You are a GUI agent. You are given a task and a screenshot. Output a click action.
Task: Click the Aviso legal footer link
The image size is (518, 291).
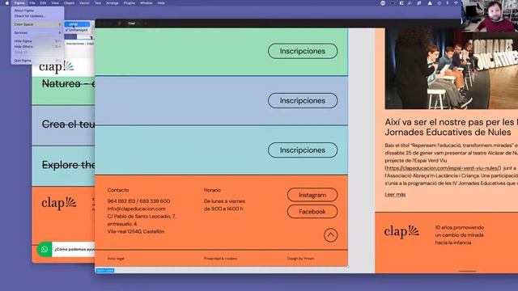(x=116, y=259)
